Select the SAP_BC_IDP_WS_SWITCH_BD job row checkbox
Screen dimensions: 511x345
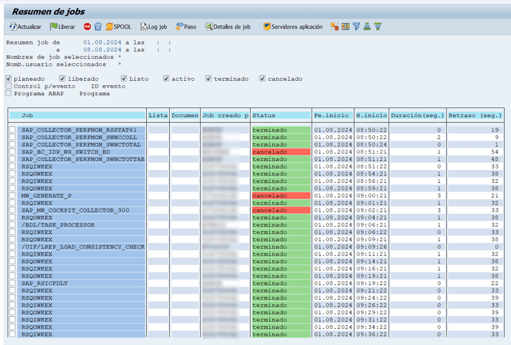(x=12, y=152)
